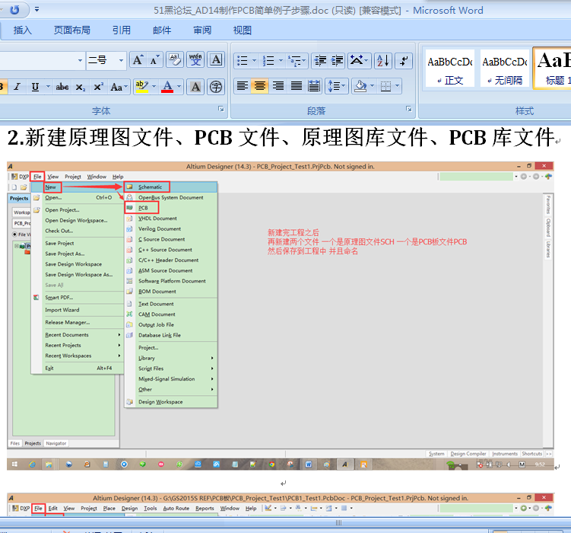Toggle subscript formatting

[80, 87]
